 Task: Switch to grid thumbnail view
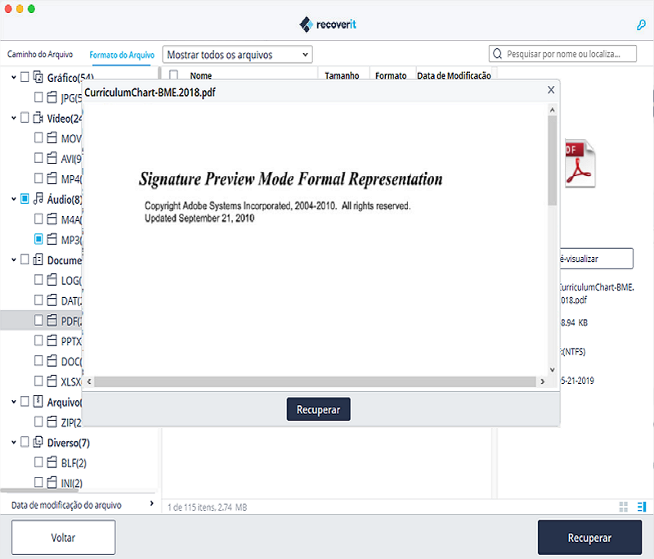coord(624,507)
